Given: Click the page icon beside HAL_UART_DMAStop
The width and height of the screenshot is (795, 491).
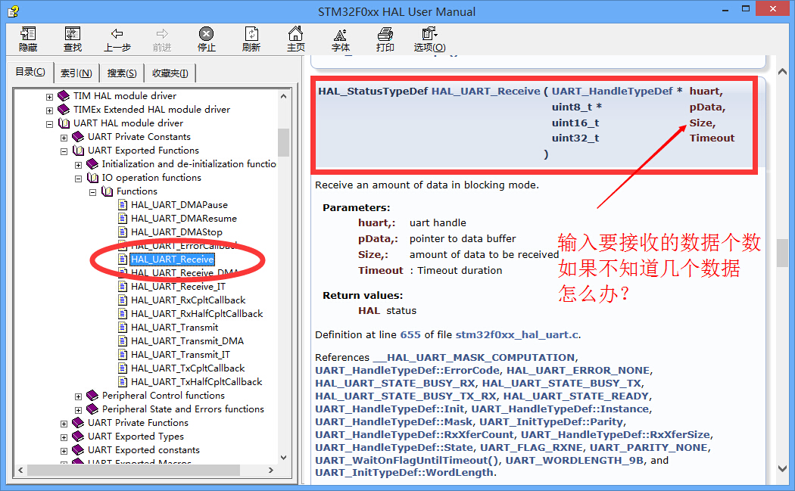Looking at the screenshot, I should coord(122,232).
